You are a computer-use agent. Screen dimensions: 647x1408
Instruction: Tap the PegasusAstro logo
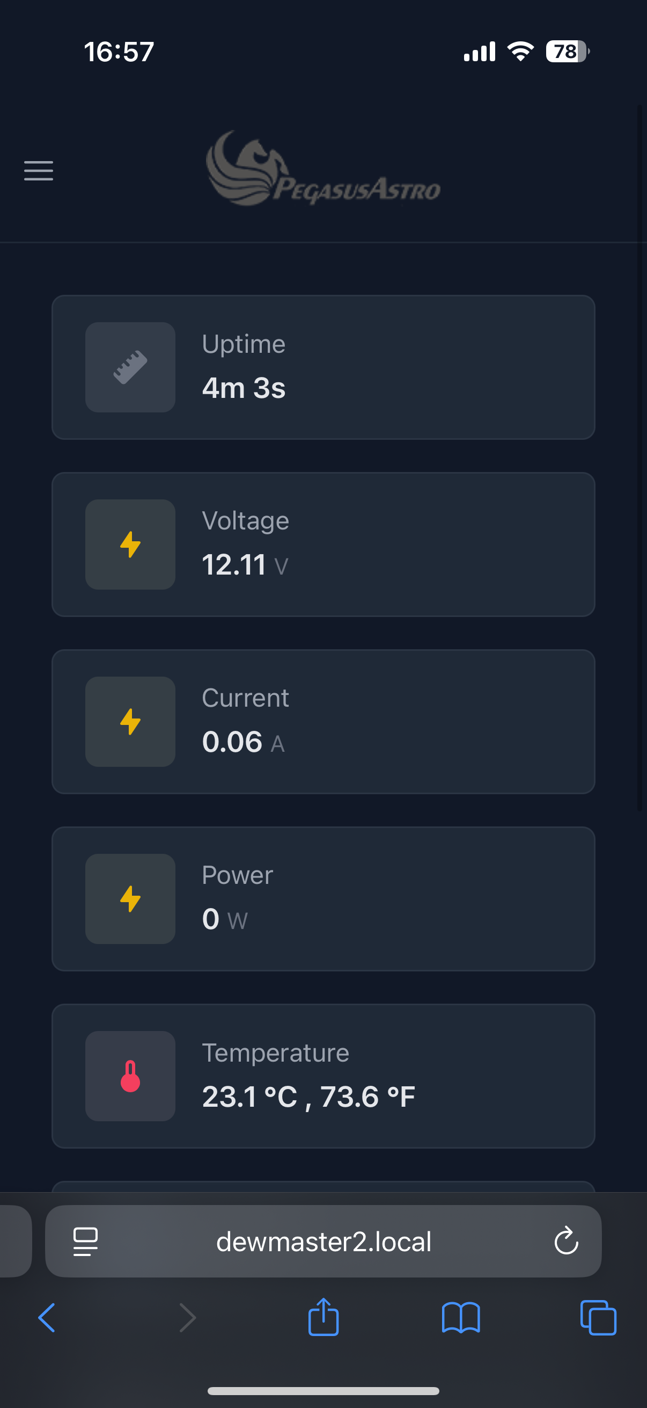pyautogui.click(x=323, y=169)
